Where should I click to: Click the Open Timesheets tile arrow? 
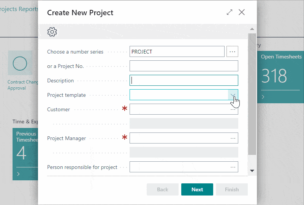coord(263,97)
